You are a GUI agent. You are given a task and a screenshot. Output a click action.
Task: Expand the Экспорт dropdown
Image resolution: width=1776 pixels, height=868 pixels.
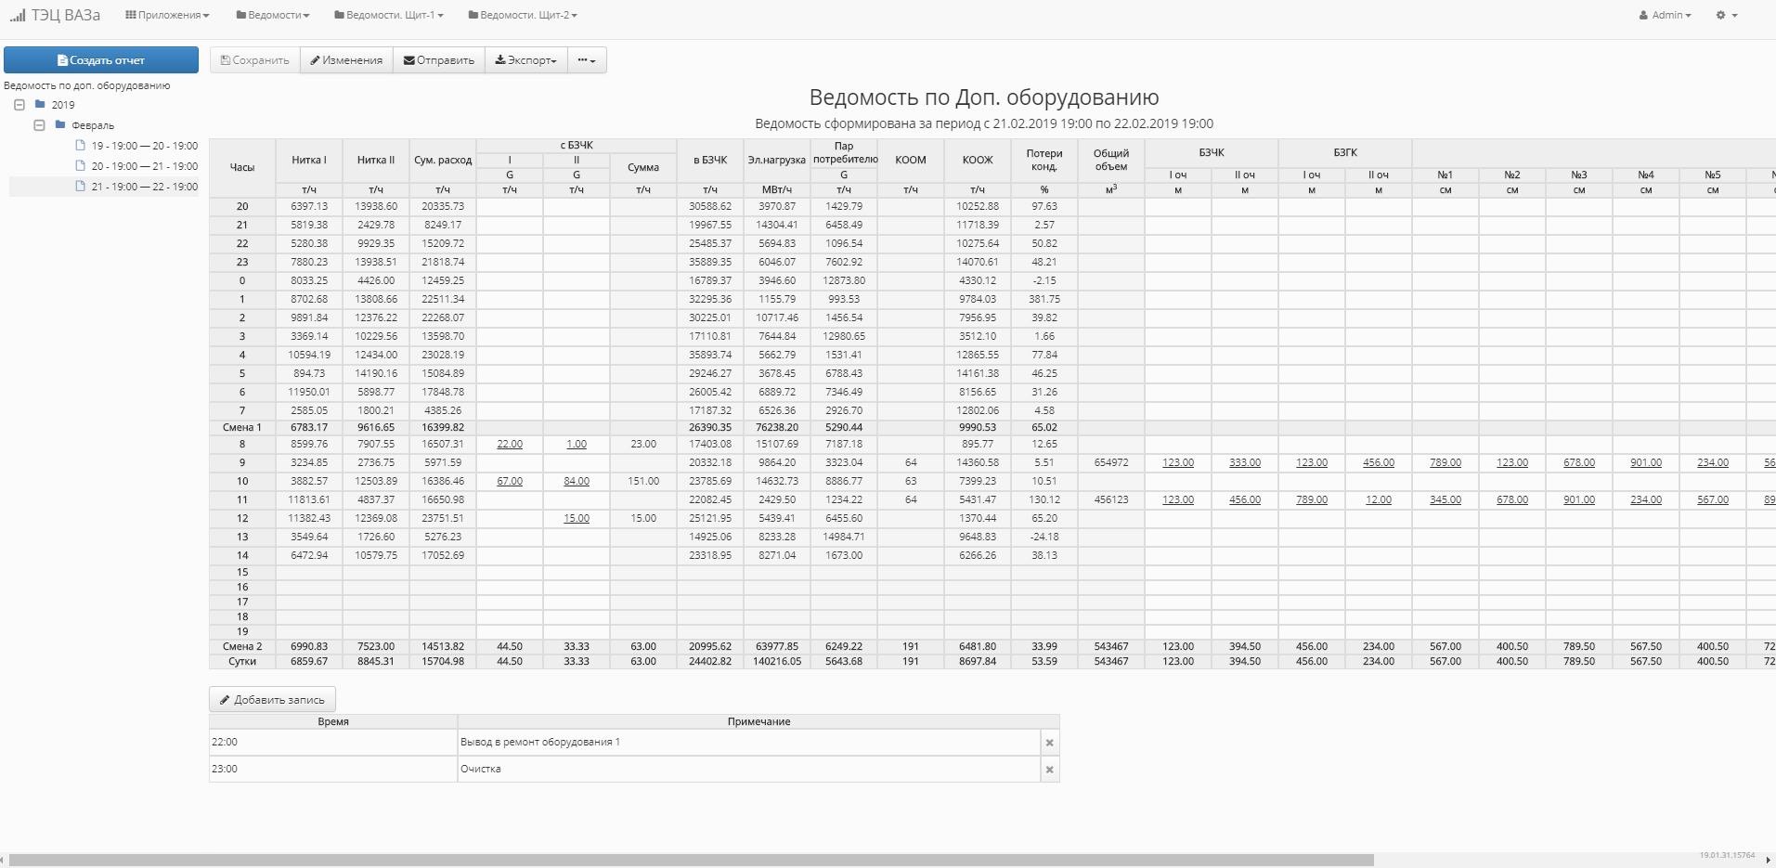pyautogui.click(x=525, y=60)
